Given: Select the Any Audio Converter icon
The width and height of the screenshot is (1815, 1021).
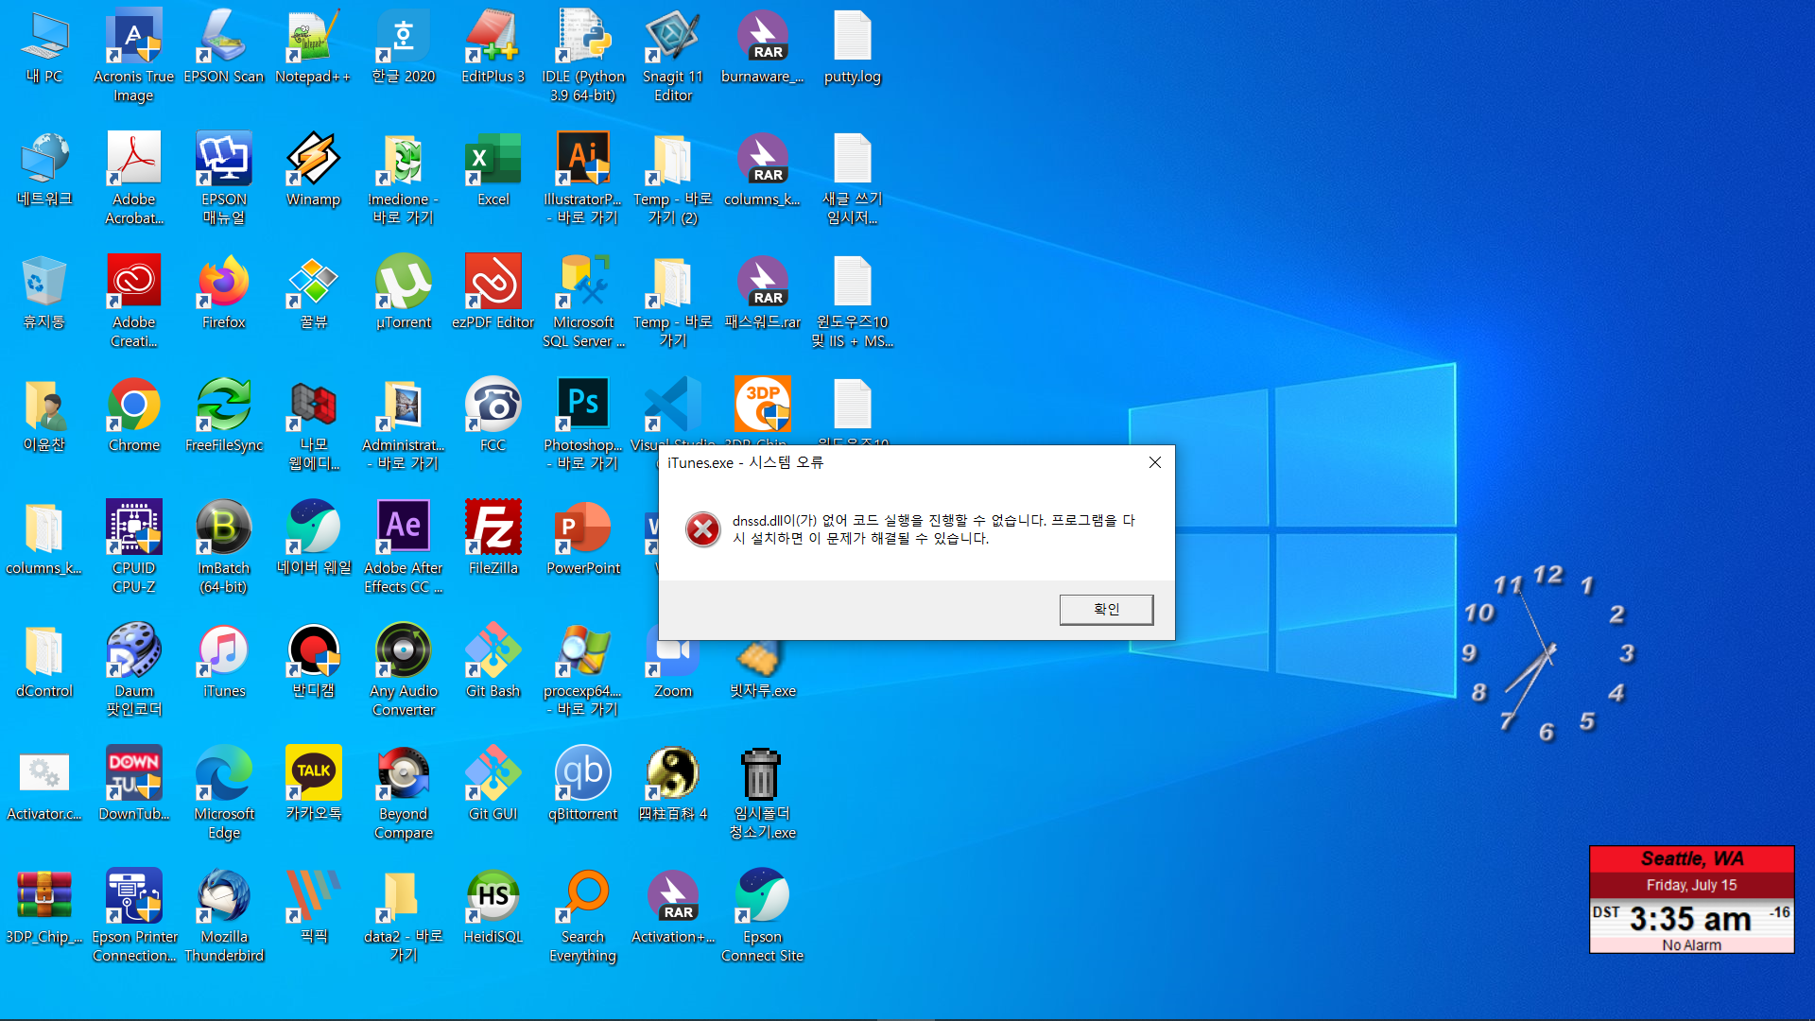Looking at the screenshot, I should coord(404,671).
